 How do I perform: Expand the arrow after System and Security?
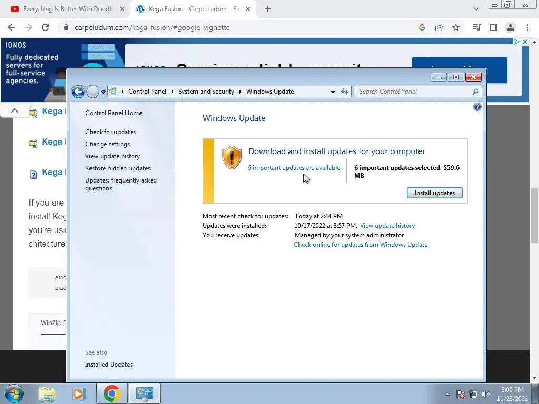240,92
